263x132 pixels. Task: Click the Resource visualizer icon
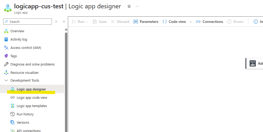point(6,72)
